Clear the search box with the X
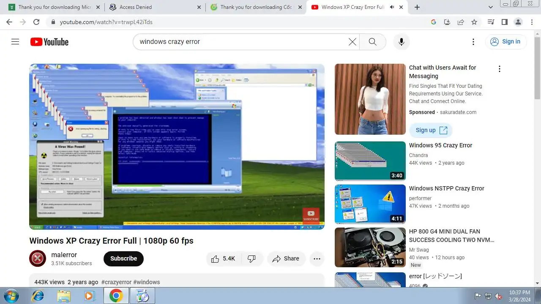The image size is (541, 304). click(352, 41)
